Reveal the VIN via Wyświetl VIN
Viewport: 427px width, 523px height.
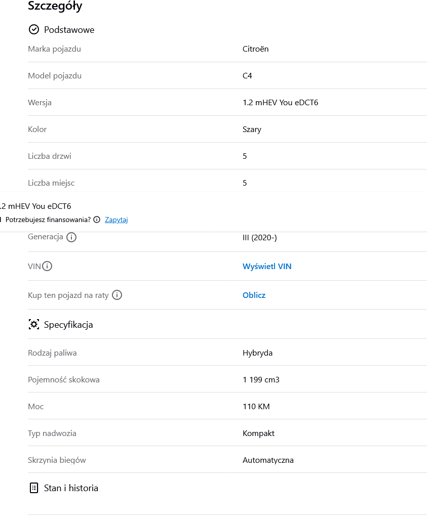click(267, 267)
